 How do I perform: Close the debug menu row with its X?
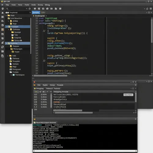(136, 85)
